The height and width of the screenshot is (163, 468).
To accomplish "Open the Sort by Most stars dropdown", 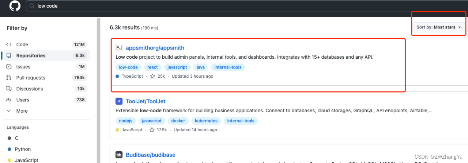I will [x=439, y=27].
